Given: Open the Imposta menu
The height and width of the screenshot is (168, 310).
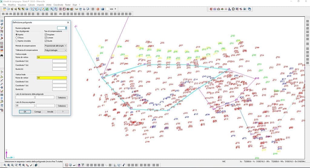Looking at the screenshot, I should pos(41,5).
